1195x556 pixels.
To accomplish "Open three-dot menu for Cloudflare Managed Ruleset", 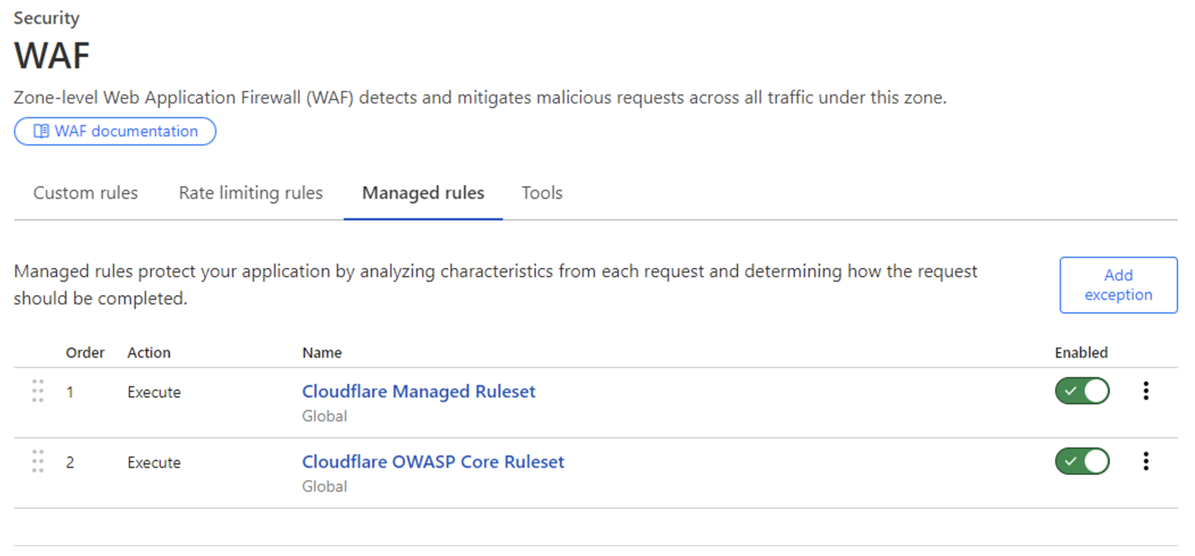I will click(x=1146, y=391).
